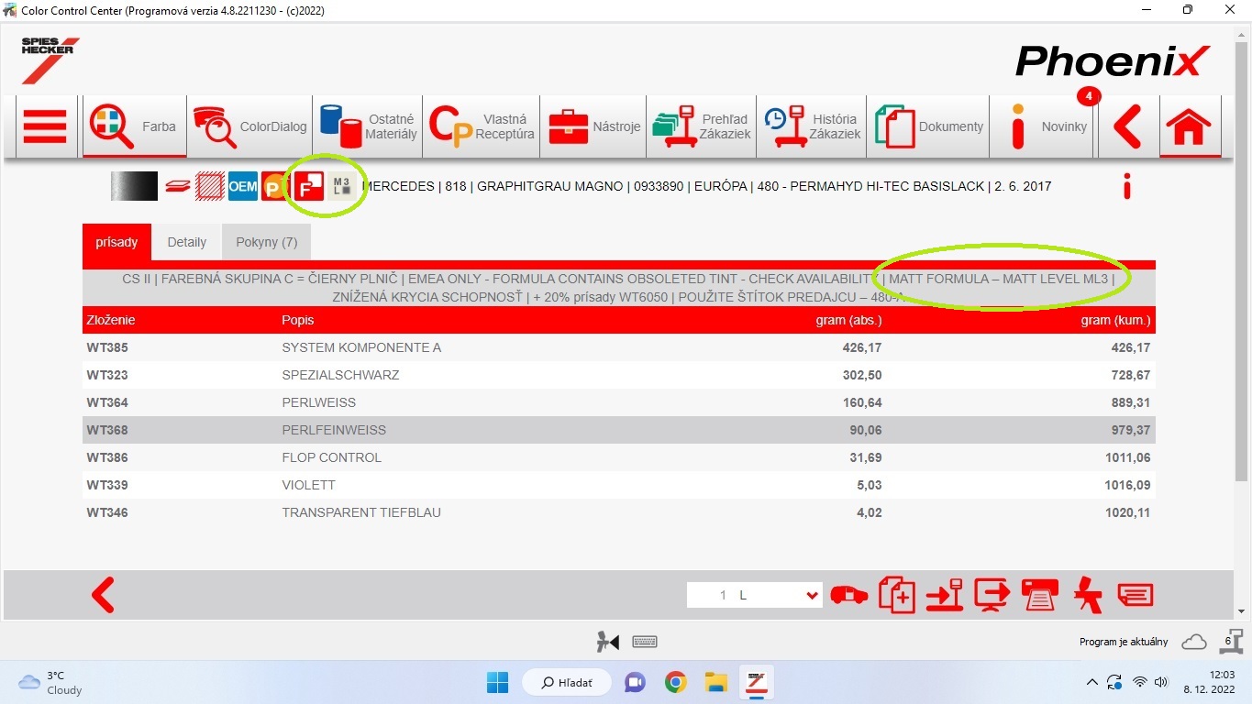Open the Nástroje toolbox
Image resolution: width=1252 pixels, height=704 pixels.
[594, 126]
